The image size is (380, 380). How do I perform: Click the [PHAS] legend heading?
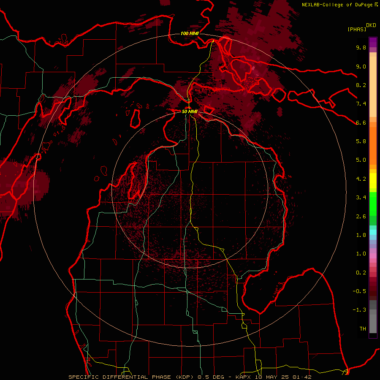tap(357, 29)
